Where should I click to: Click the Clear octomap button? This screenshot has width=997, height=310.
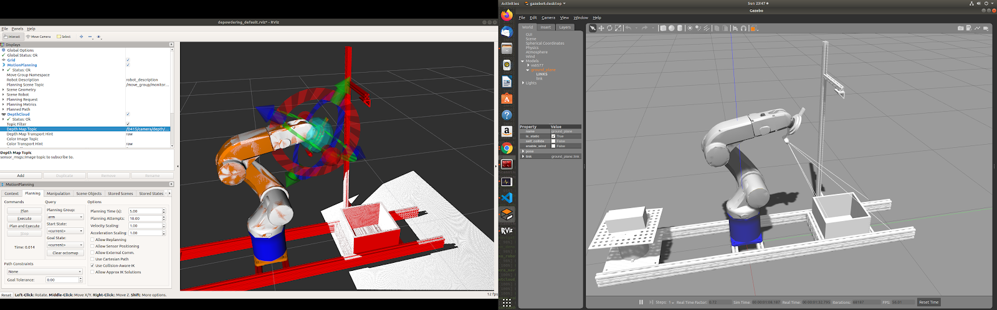tap(65, 253)
